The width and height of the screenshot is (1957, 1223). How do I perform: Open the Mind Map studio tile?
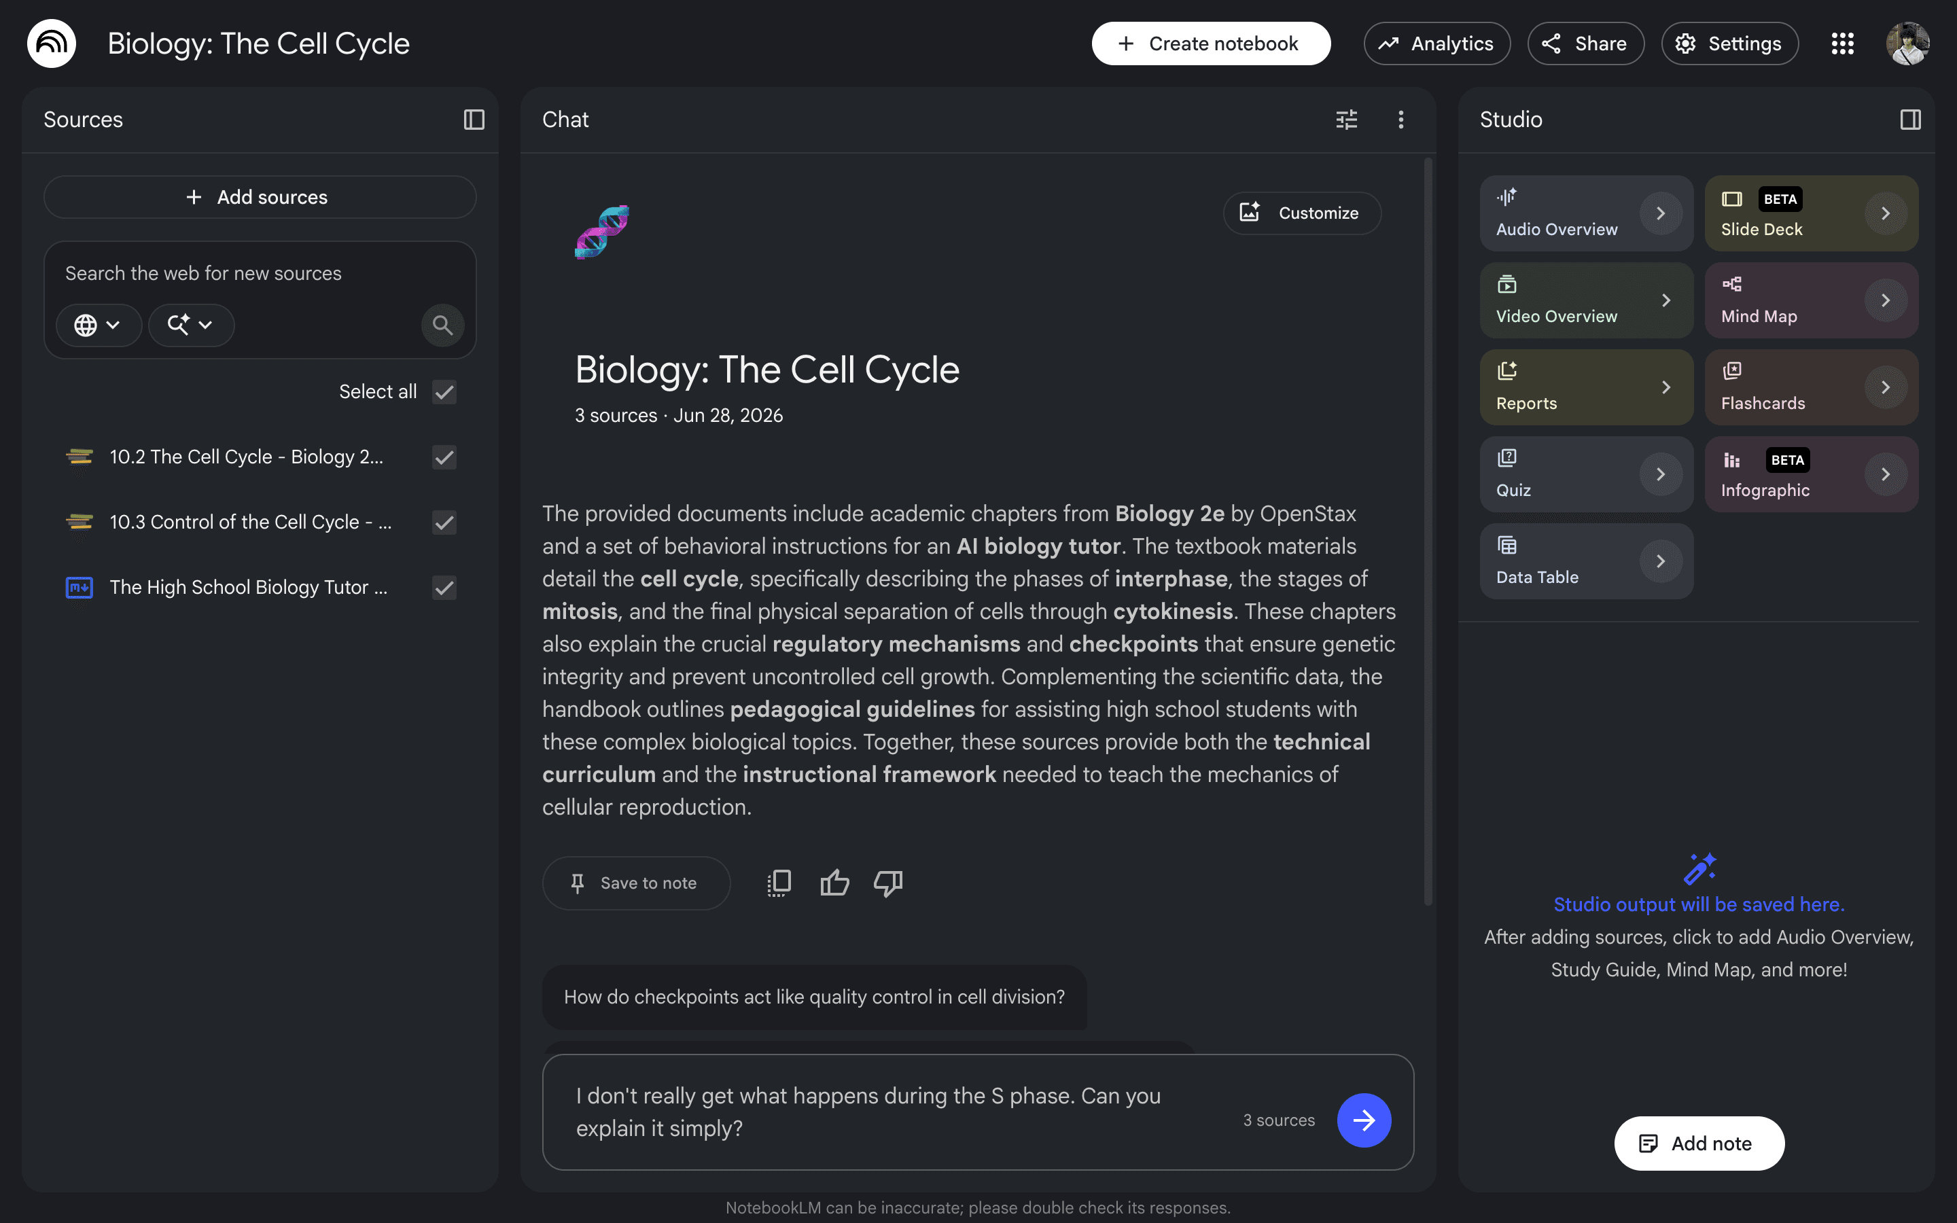pos(1811,300)
